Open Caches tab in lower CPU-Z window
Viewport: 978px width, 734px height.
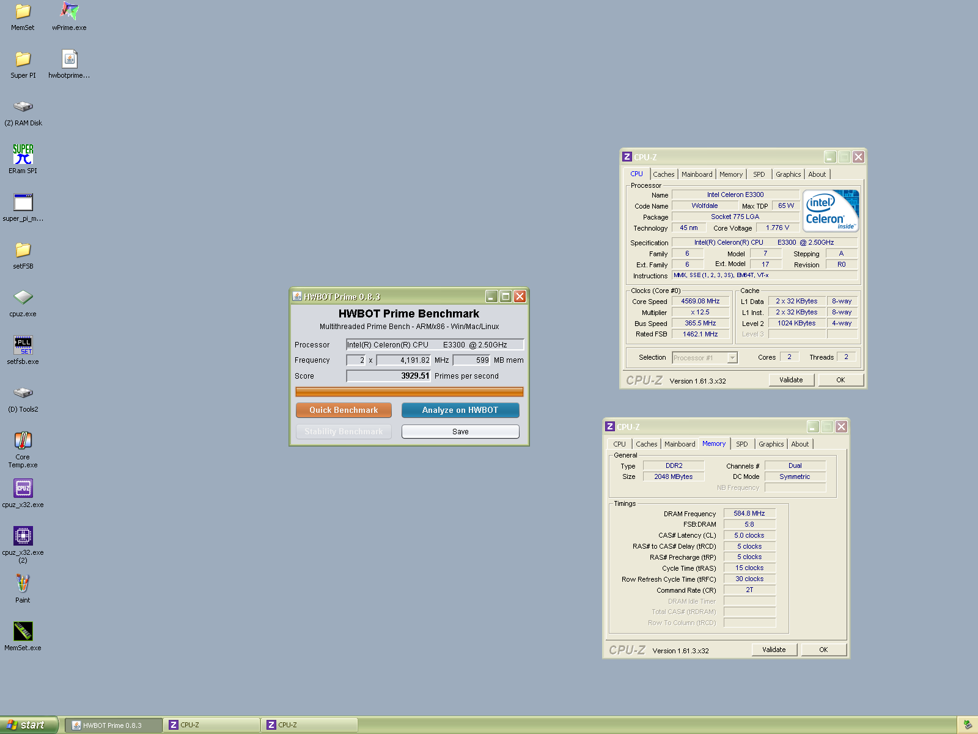[x=646, y=444]
